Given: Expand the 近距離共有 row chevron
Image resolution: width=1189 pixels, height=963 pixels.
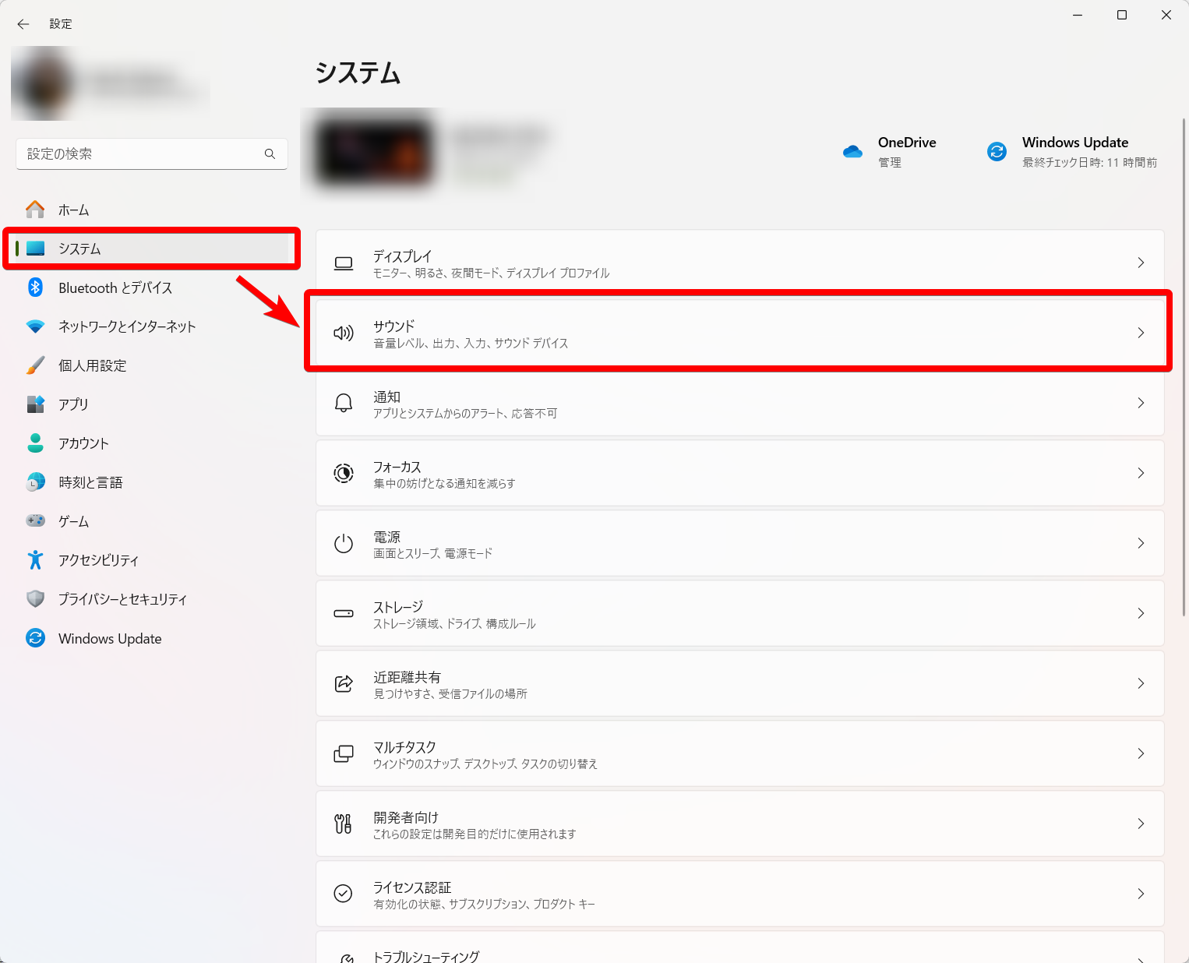Looking at the screenshot, I should point(1141,683).
